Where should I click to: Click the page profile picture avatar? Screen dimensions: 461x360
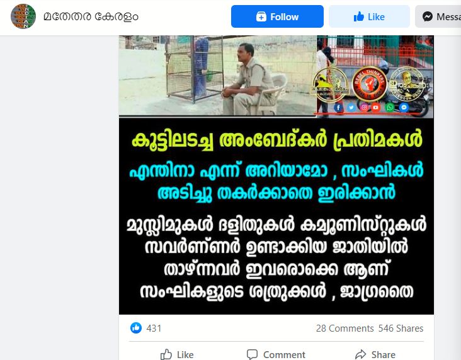(23, 16)
